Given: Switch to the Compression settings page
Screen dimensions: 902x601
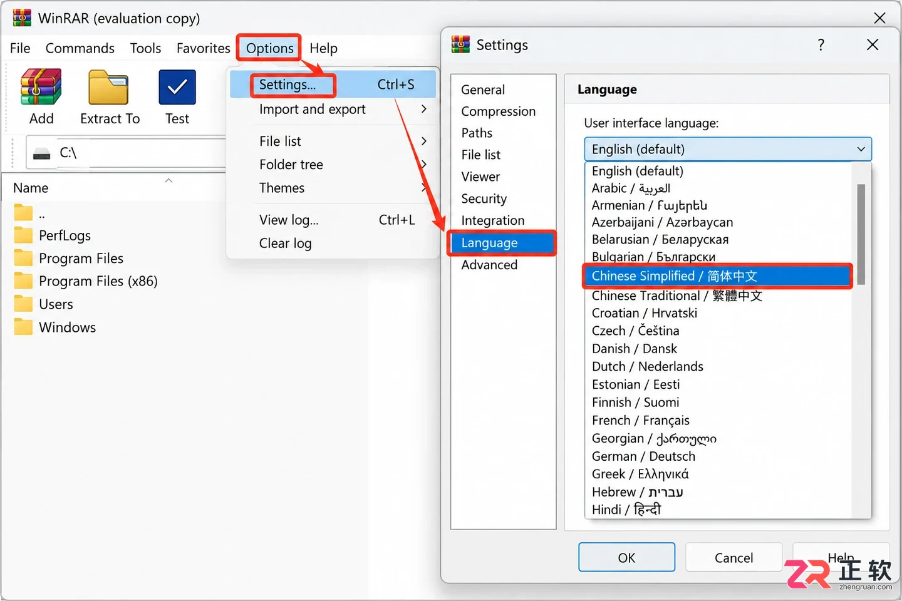Looking at the screenshot, I should 499,111.
